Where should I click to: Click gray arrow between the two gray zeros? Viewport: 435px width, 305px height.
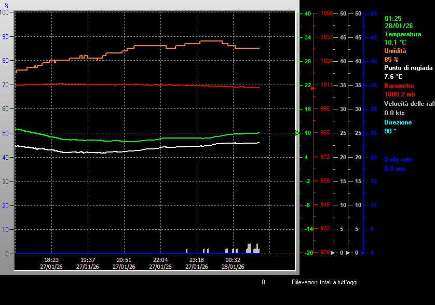[x=349, y=253]
